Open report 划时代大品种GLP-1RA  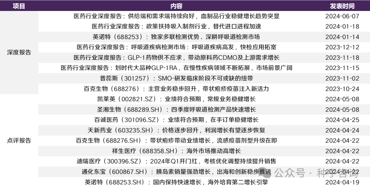[x=176, y=68]
